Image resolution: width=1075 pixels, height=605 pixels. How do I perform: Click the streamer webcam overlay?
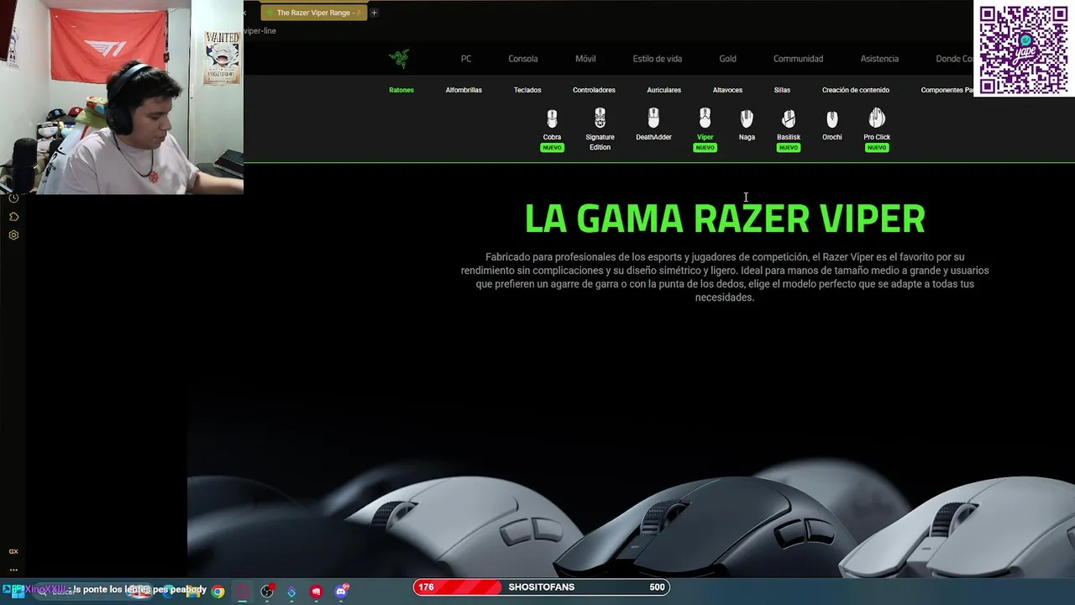click(x=122, y=97)
